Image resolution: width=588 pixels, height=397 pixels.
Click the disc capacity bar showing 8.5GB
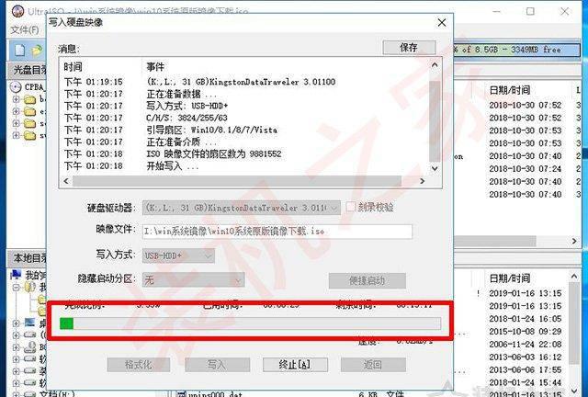[516, 50]
